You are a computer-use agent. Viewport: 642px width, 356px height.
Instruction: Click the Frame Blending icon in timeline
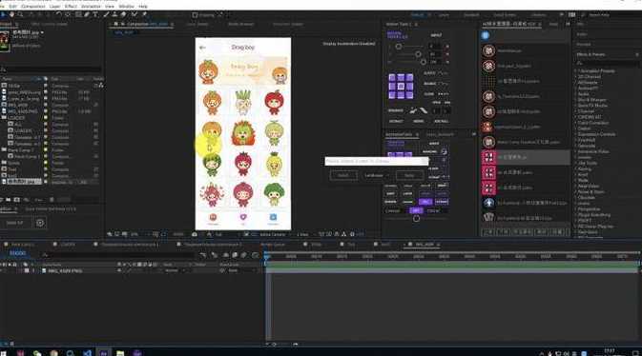(x=235, y=255)
